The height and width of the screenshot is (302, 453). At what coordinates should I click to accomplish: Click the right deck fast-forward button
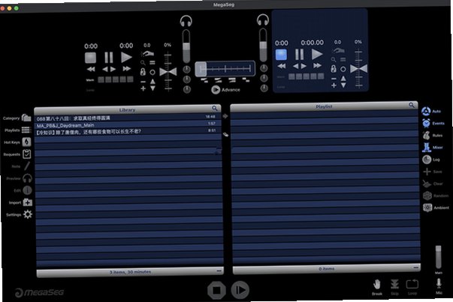point(317,65)
